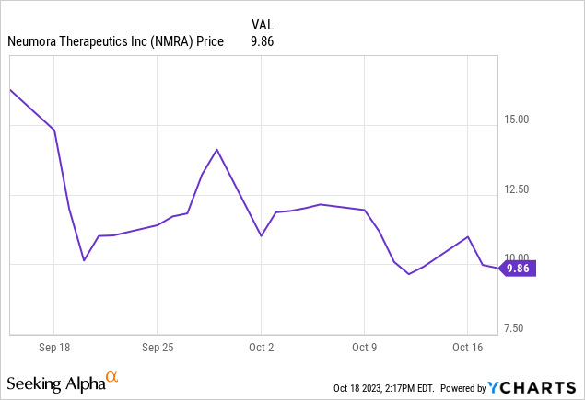Click the Oct 2 date label
Screen dimensions: 585x400
click(262, 349)
